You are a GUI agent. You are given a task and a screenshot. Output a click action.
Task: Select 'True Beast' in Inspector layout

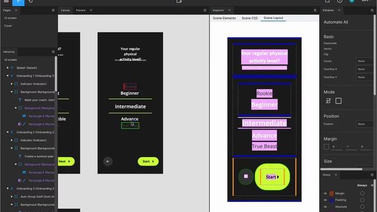264,147
